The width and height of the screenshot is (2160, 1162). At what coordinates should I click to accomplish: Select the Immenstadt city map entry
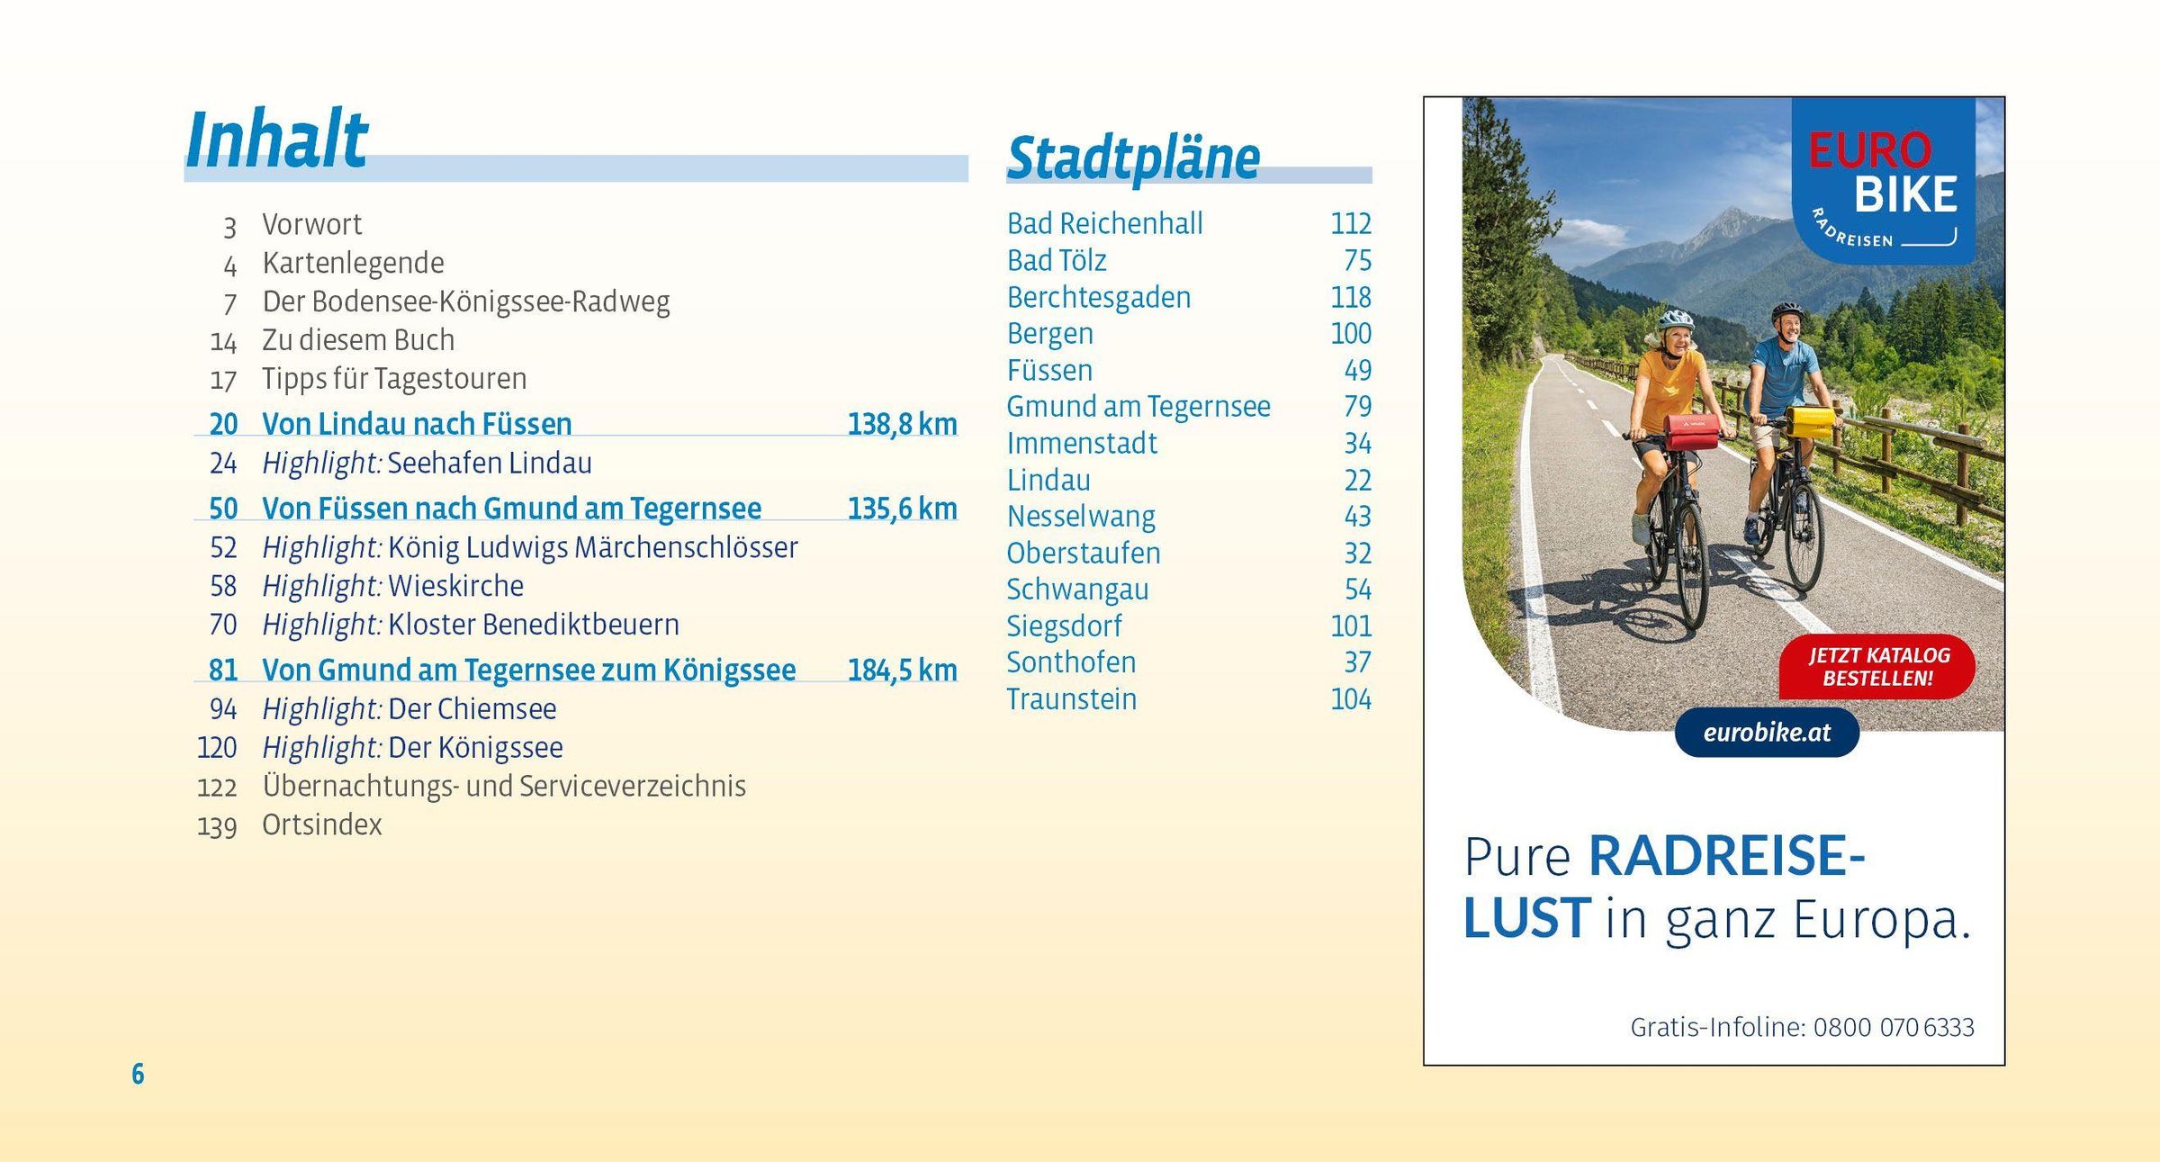click(x=1081, y=443)
